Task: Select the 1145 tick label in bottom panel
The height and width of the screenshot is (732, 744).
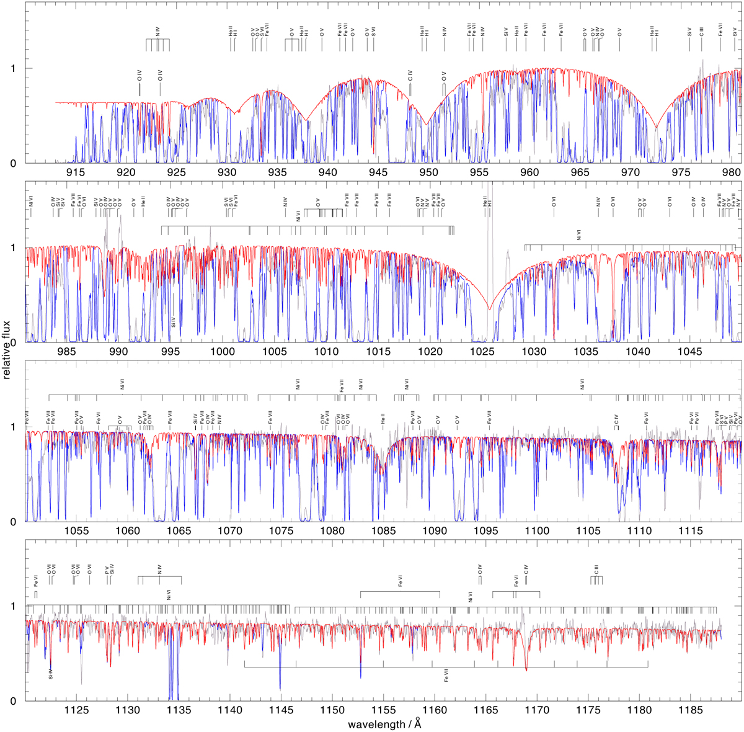Action: pos(281,709)
